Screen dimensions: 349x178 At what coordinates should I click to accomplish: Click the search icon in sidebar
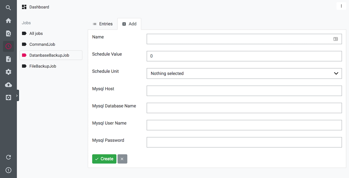(8, 8)
